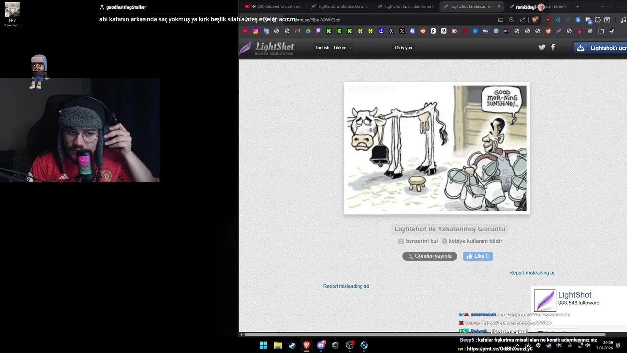Viewport: 627px width, 353px height.
Task: Click the streamer webcam overlay
Action: pos(80,130)
